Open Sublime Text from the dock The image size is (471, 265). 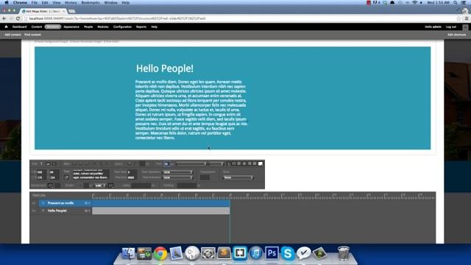(224, 253)
